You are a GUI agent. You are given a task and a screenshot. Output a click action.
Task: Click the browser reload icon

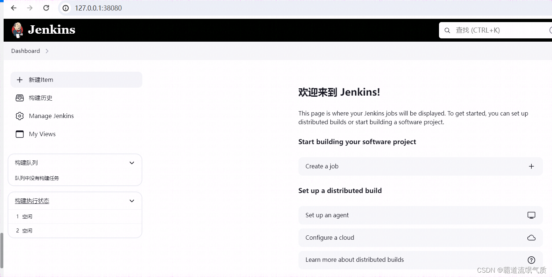46,8
